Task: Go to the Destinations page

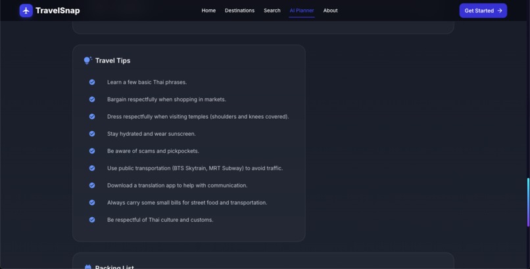Action: 239,10
